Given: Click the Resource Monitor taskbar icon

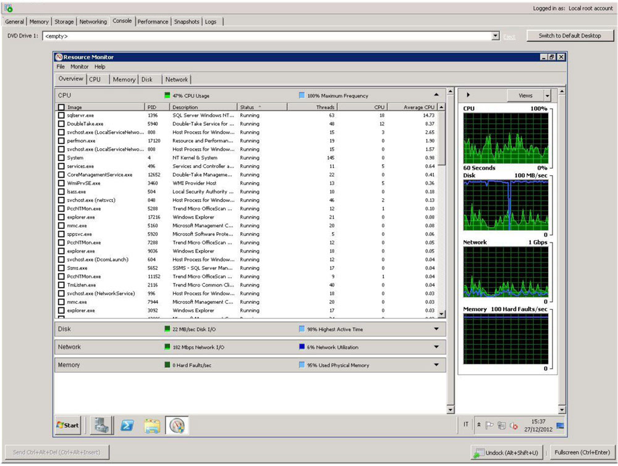Looking at the screenshot, I should coord(177,425).
